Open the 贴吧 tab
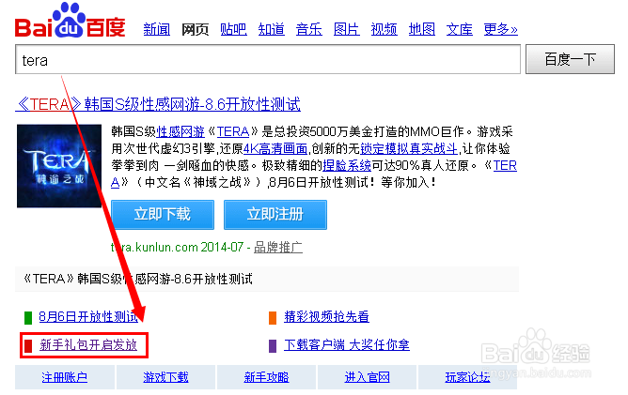 point(233,29)
